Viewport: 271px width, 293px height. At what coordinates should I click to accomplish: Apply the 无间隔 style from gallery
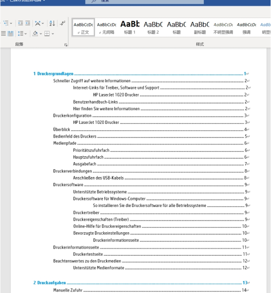(106, 27)
